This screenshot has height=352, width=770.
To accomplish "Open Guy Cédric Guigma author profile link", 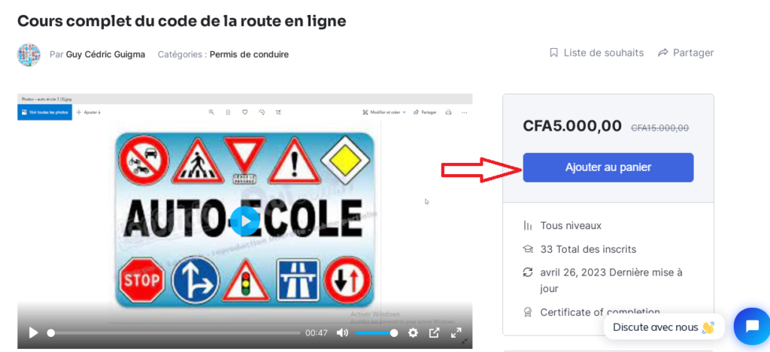I will pos(105,55).
